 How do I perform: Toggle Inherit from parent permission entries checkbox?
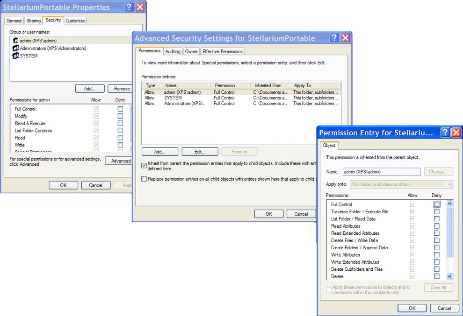[144, 165]
